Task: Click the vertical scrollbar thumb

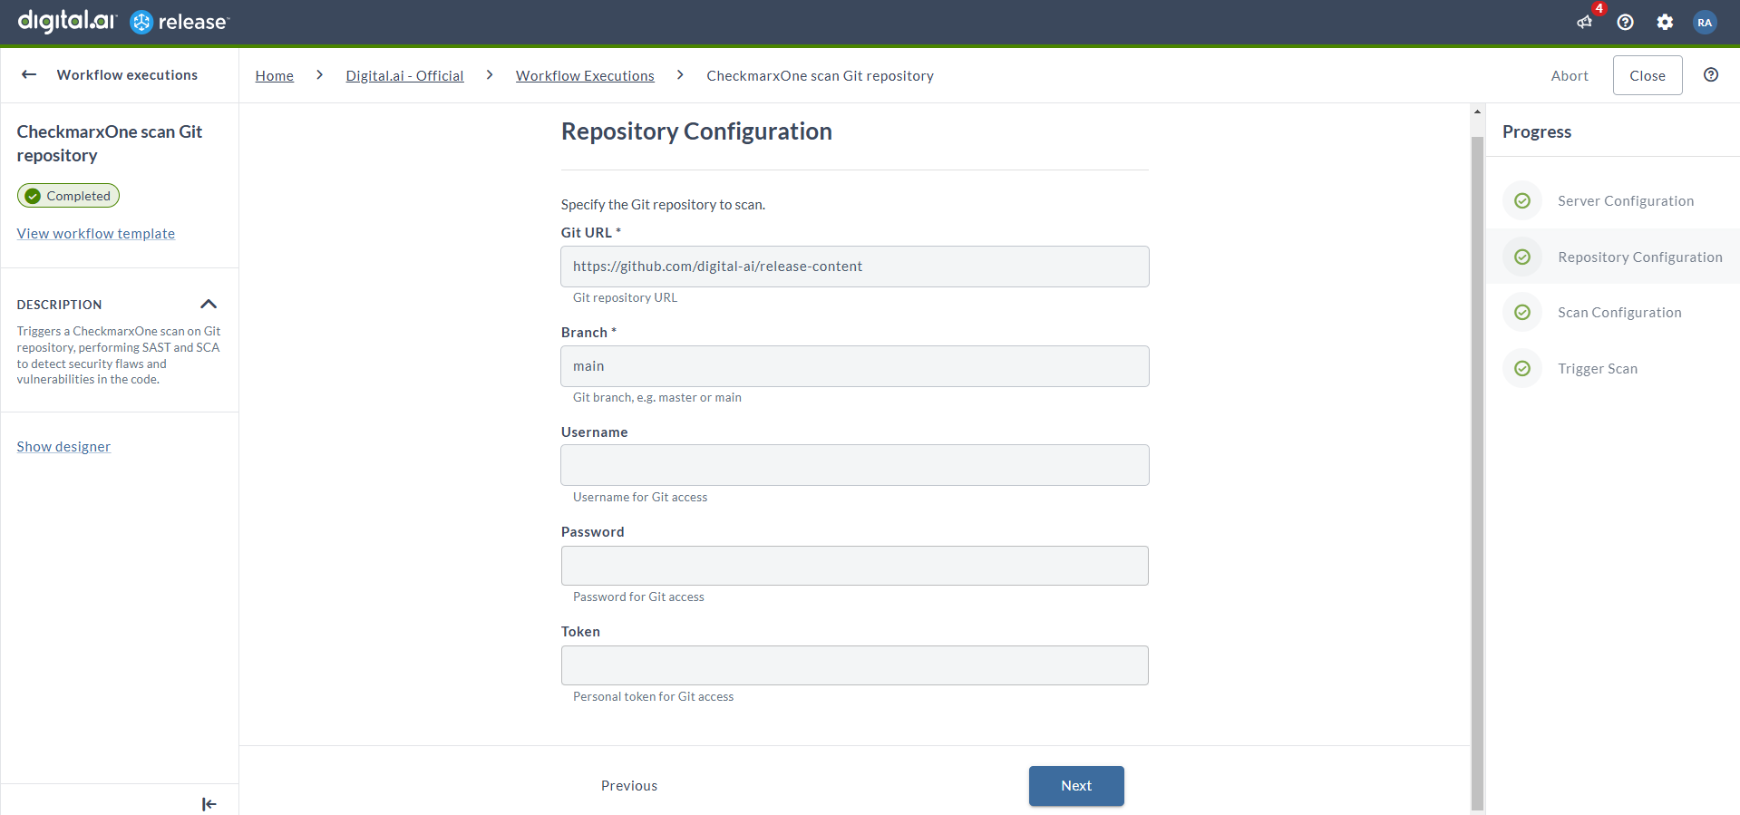Action: pyautogui.click(x=1477, y=471)
